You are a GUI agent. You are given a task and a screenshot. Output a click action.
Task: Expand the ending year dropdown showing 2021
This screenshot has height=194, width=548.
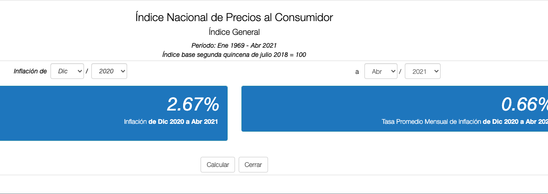click(423, 71)
